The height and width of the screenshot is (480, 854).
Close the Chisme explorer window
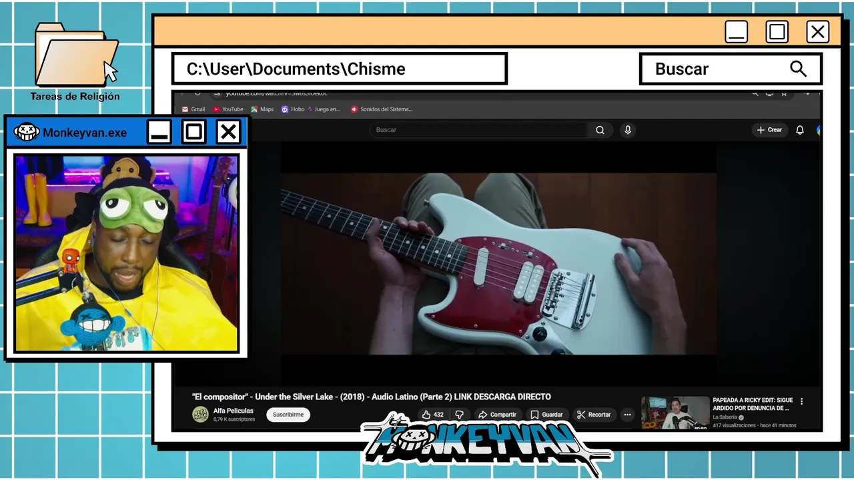click(818, 32)
